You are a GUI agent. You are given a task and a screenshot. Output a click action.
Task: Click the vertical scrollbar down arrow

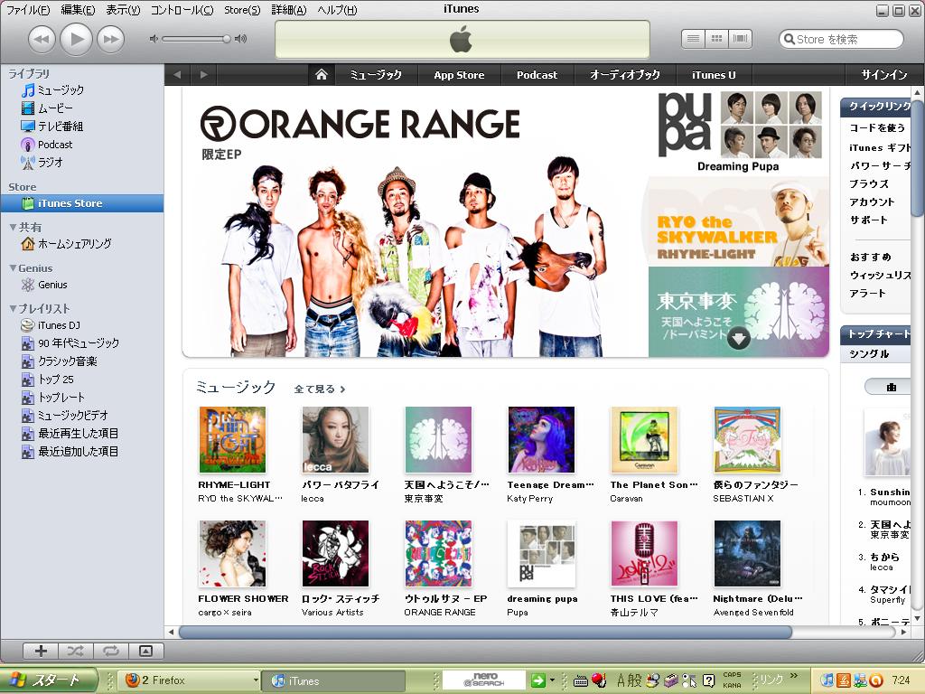(x=918, y=618)
